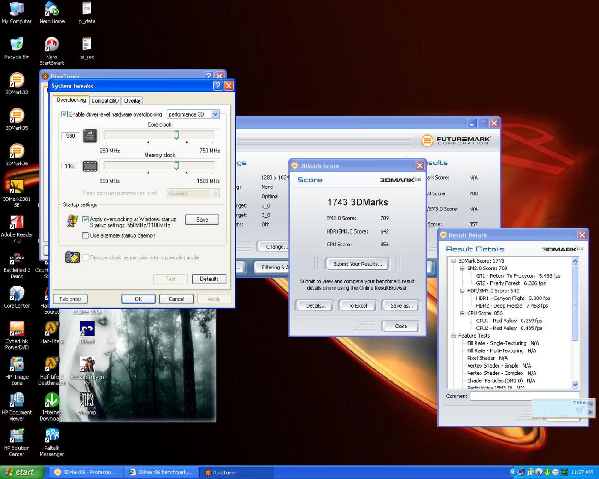Open HP Solution Center shortcut
This screenshot has width=599, height=479.
[x=17, y=442]
